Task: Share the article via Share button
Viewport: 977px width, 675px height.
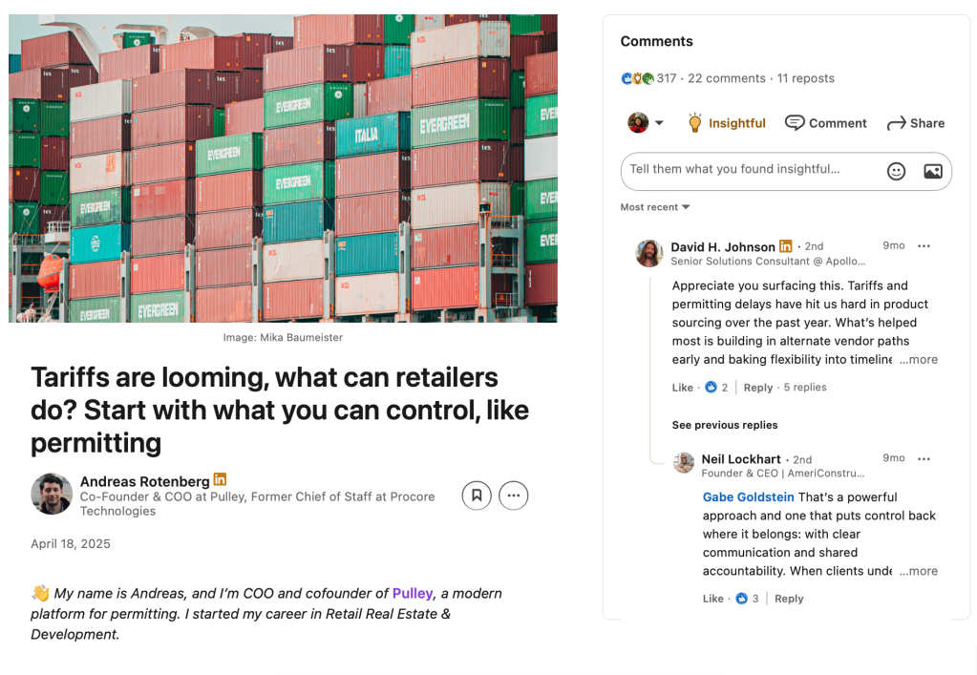Action: 916,123
